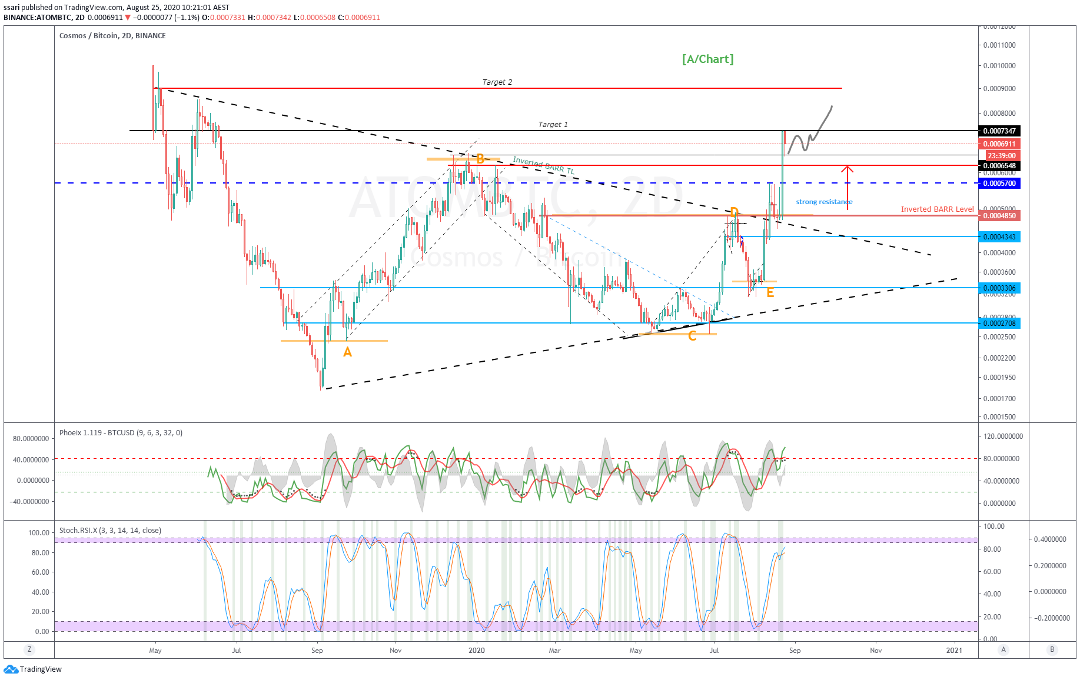Click the 120.0000000 oscillator scale value
1080x680 pixels.
[1003, 436]
